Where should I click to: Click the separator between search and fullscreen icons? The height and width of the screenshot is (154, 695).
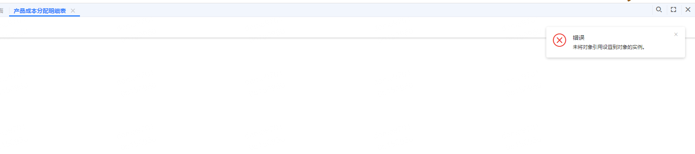[x=666, y=10]
